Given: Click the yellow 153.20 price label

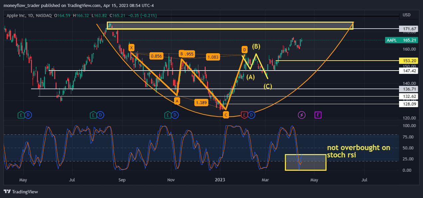Looking at the screenshot, I should (x=409, y=61).
